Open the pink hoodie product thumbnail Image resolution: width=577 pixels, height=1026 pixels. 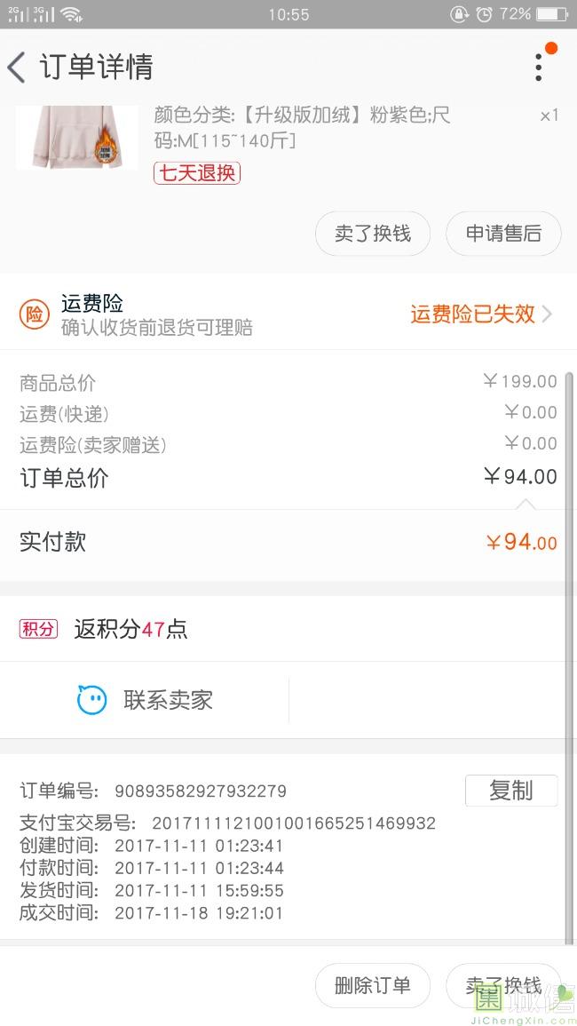[x=76, y=138]
